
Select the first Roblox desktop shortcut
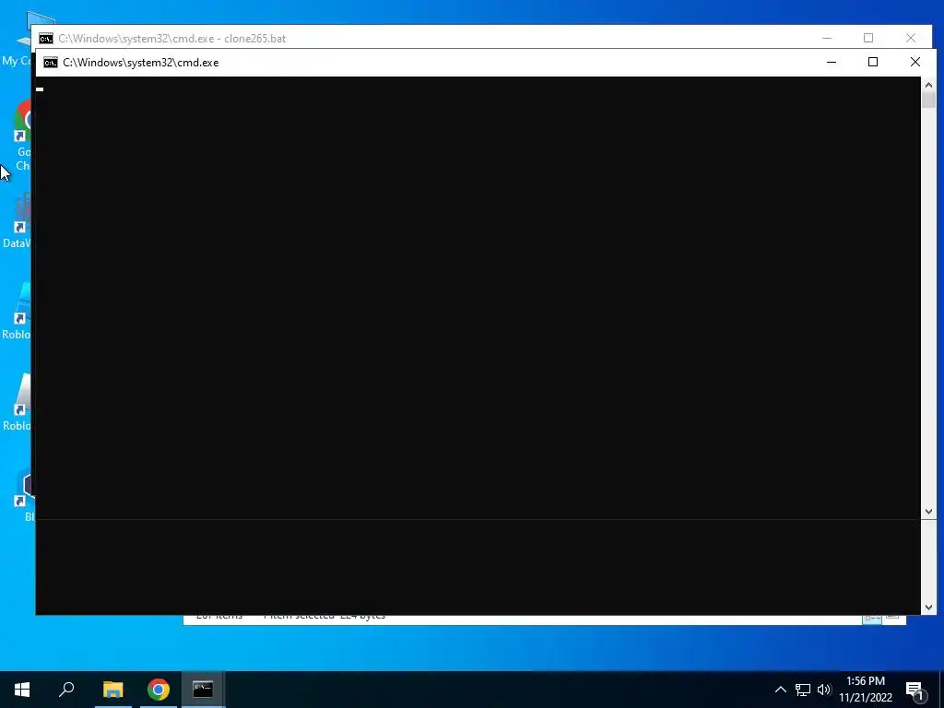tap(17, 312)
